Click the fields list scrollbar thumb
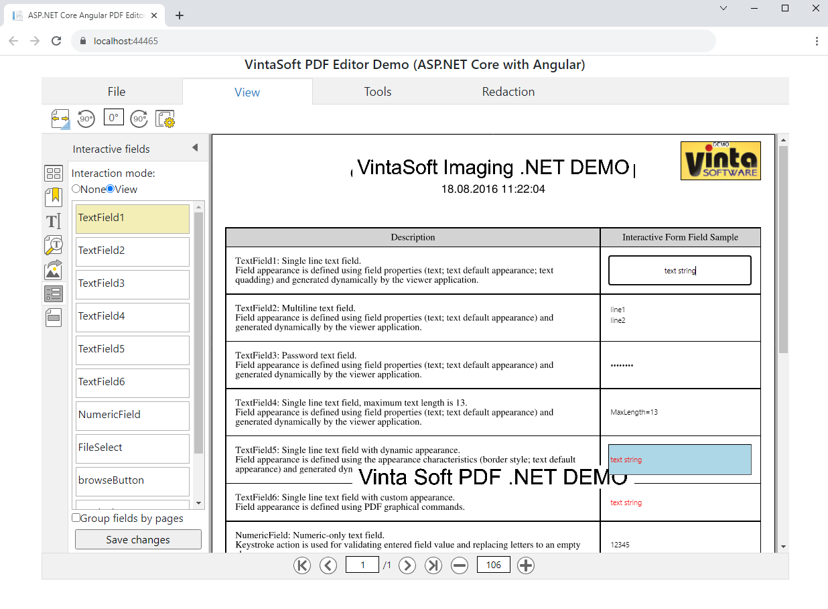The image size is (828, 609). 198,333
